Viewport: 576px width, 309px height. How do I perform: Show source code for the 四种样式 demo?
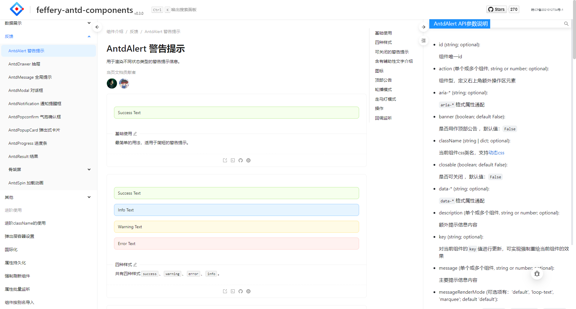pos(233,291)
